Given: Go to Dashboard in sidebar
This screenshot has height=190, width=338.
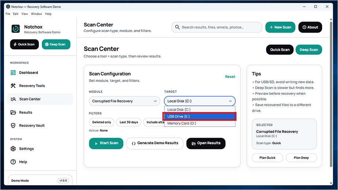Looking at the screenshot, I should pos(40,72).
